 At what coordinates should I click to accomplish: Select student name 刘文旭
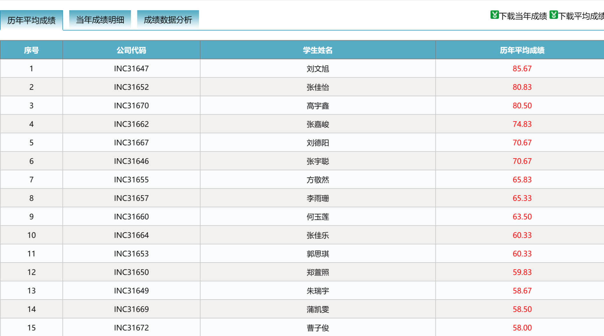(x=317, y=69)
